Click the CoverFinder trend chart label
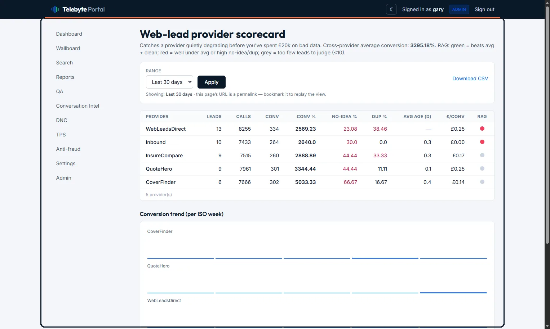 pos(160,231)
